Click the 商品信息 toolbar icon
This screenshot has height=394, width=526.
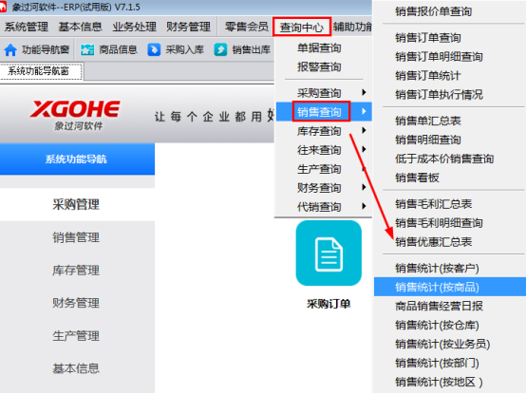coord(87,50)
